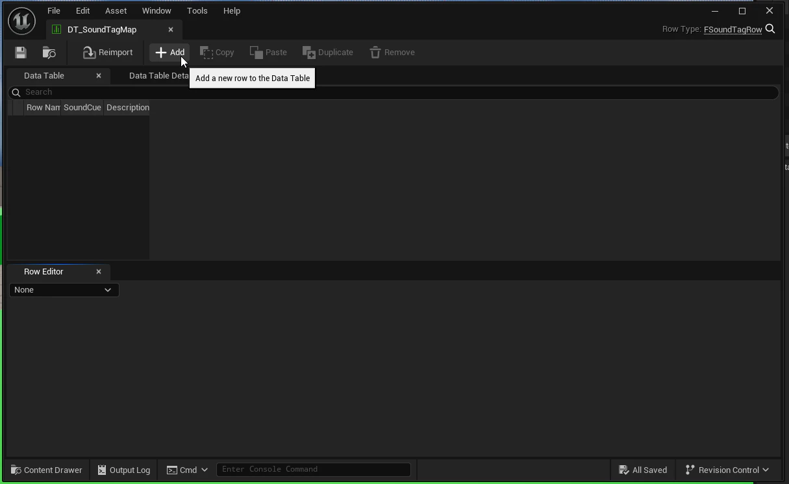Open the File menu
The image size is (789, 484).
coord(54,11)
